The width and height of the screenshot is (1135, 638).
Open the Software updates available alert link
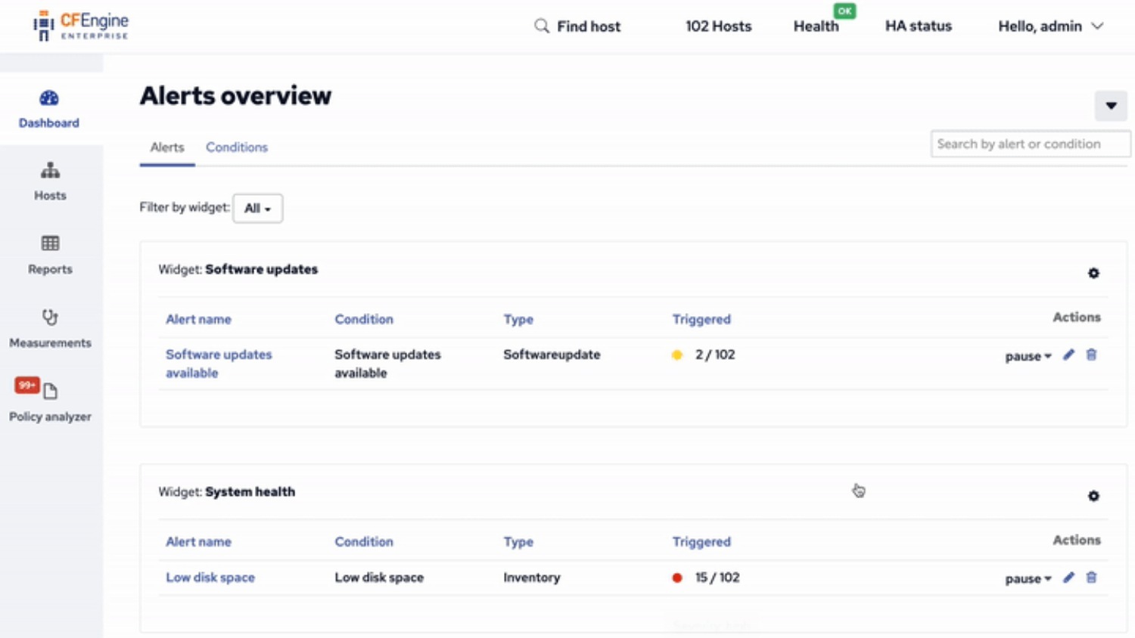tap(219, 364)
